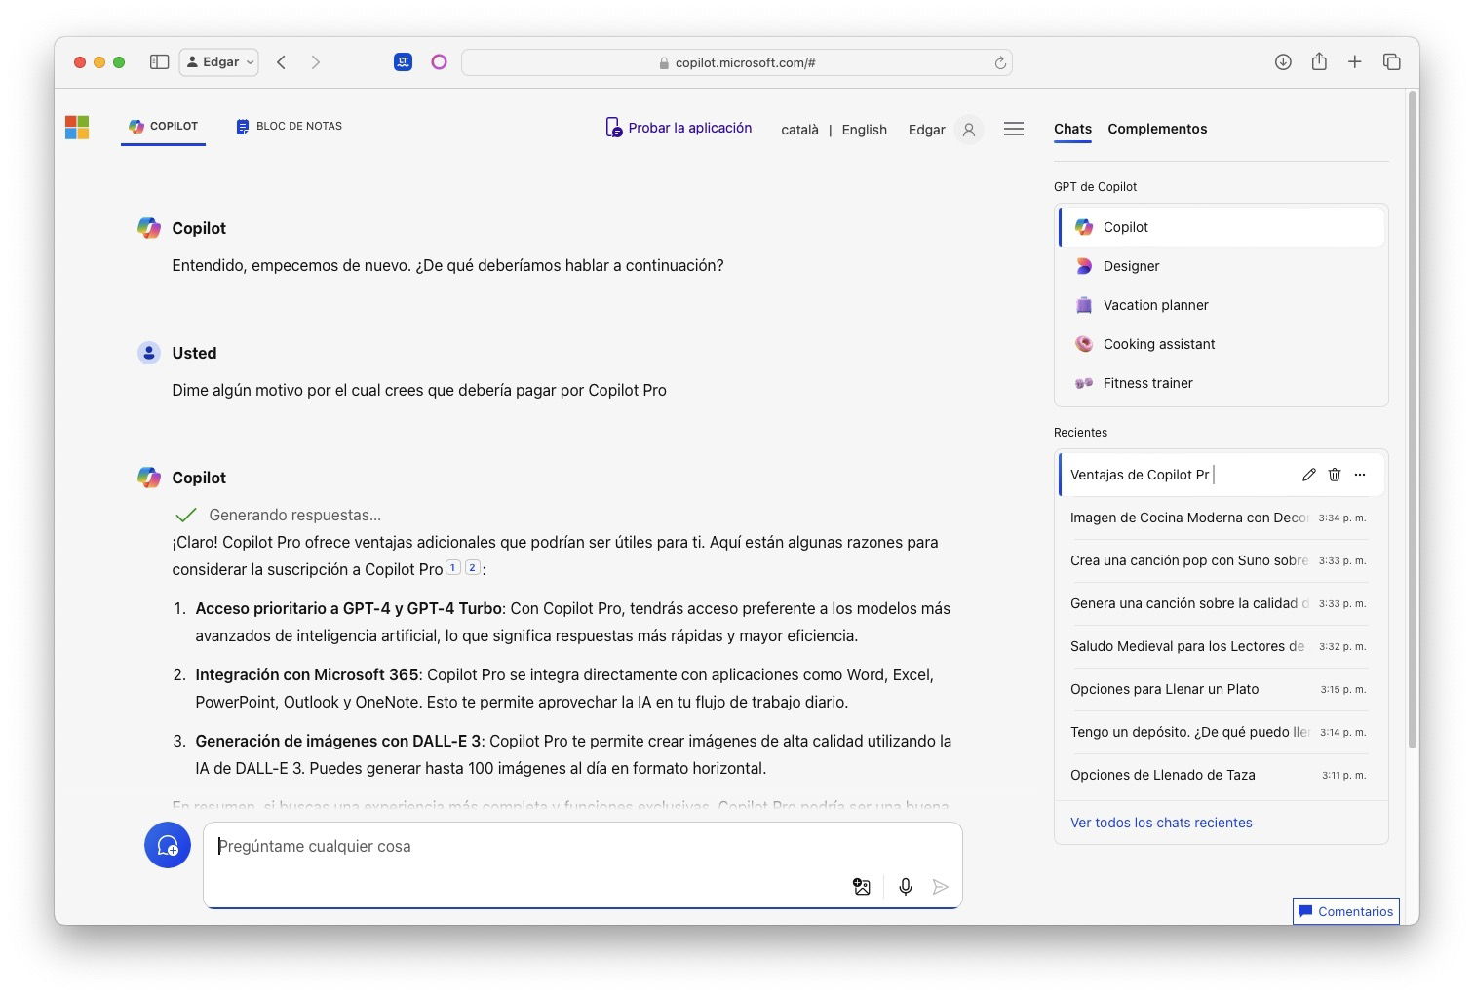Click Probar la aplicación link
Screen dimensions: 1474x997
pyautogui.click(x=679, y=128)
